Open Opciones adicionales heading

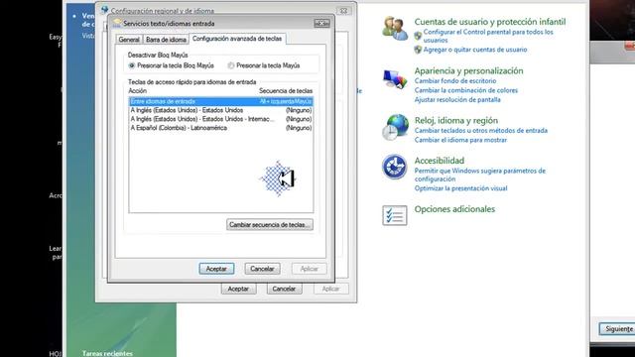(x=454, y=209)
